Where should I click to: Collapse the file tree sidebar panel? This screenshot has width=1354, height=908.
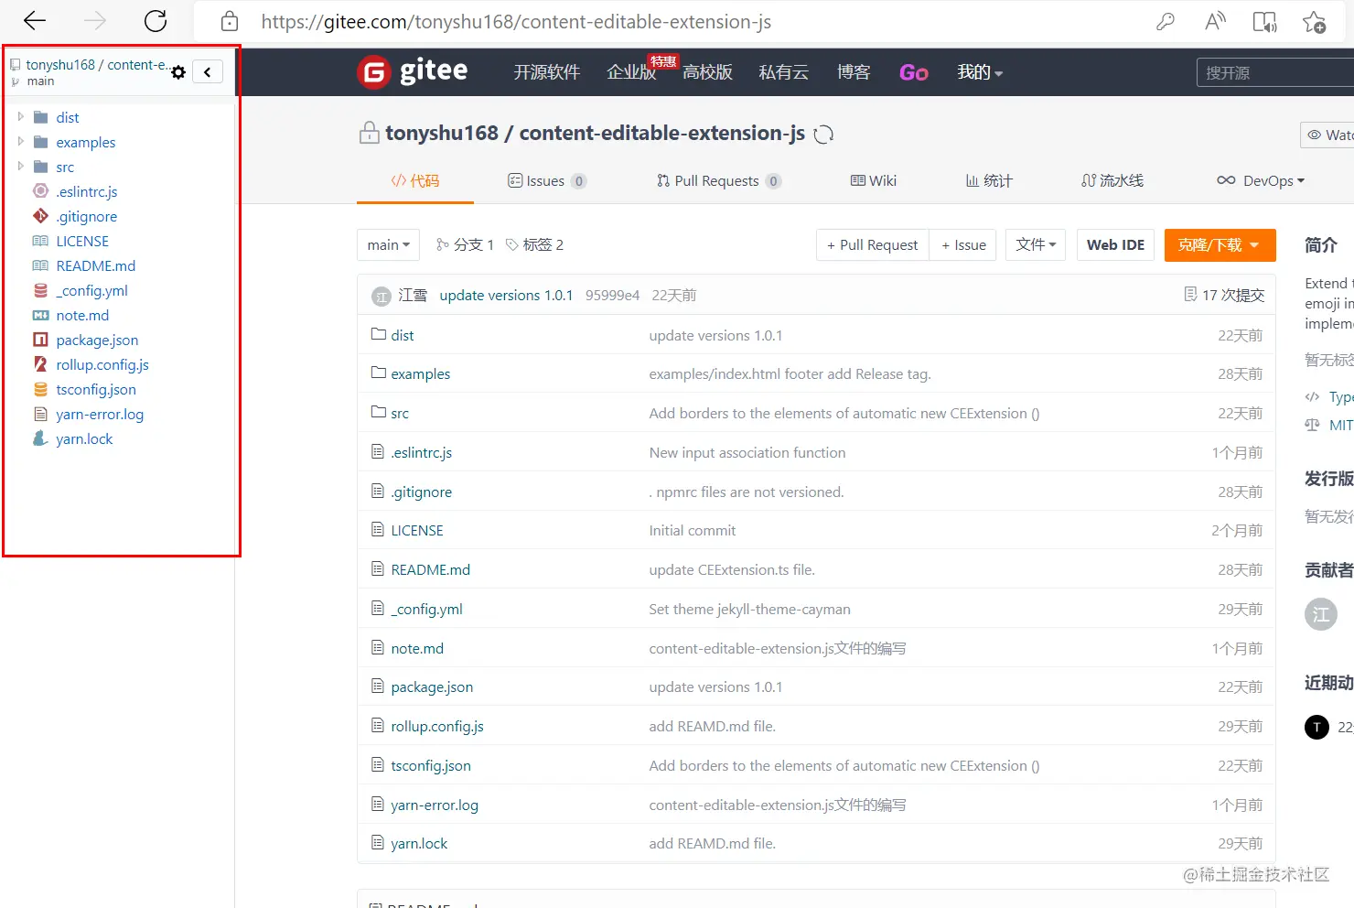coord(208,71)
